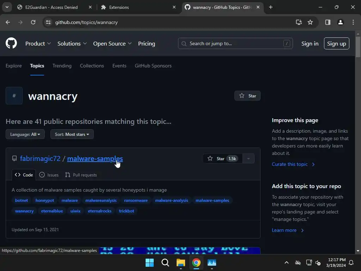Click the honeypot topic tag
Image resolution: width=361 pixels, height=271 pixels.
point(45,200)
